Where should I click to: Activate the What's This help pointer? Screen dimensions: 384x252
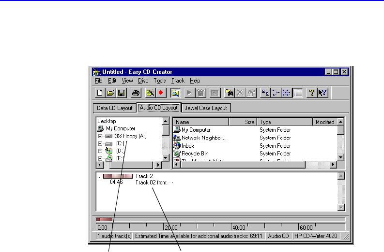[x=323, y=93]
